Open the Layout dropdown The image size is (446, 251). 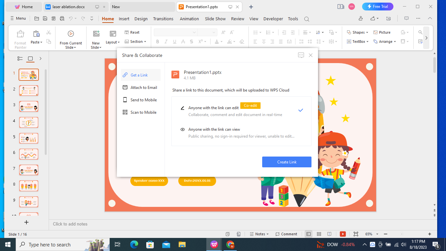click(112, 42)
